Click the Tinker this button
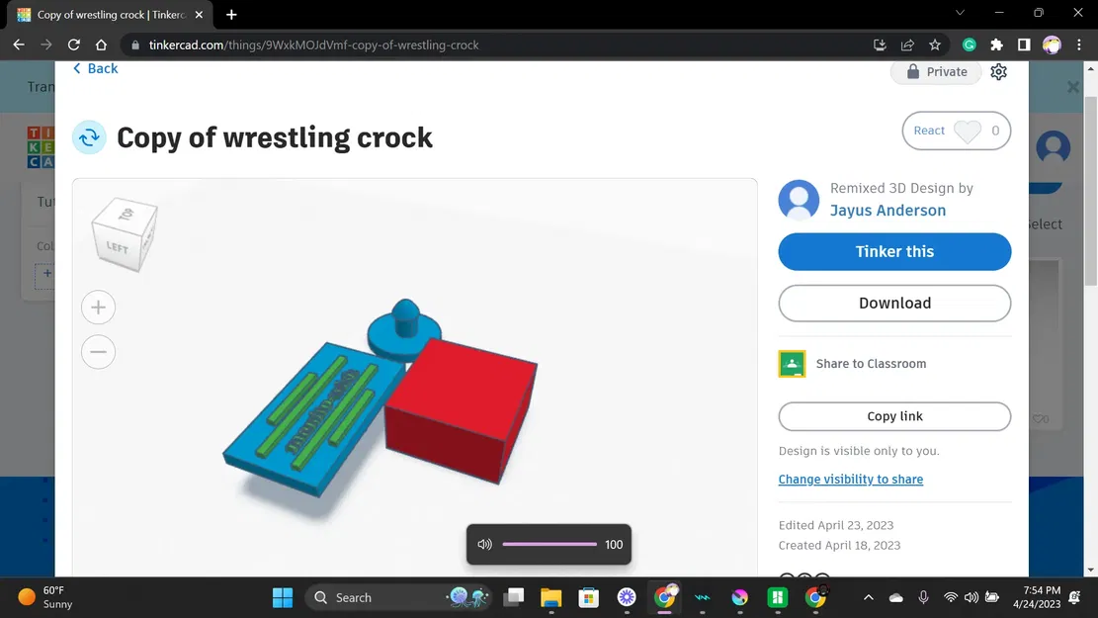1098x618 pixels. tap(893, 251)
